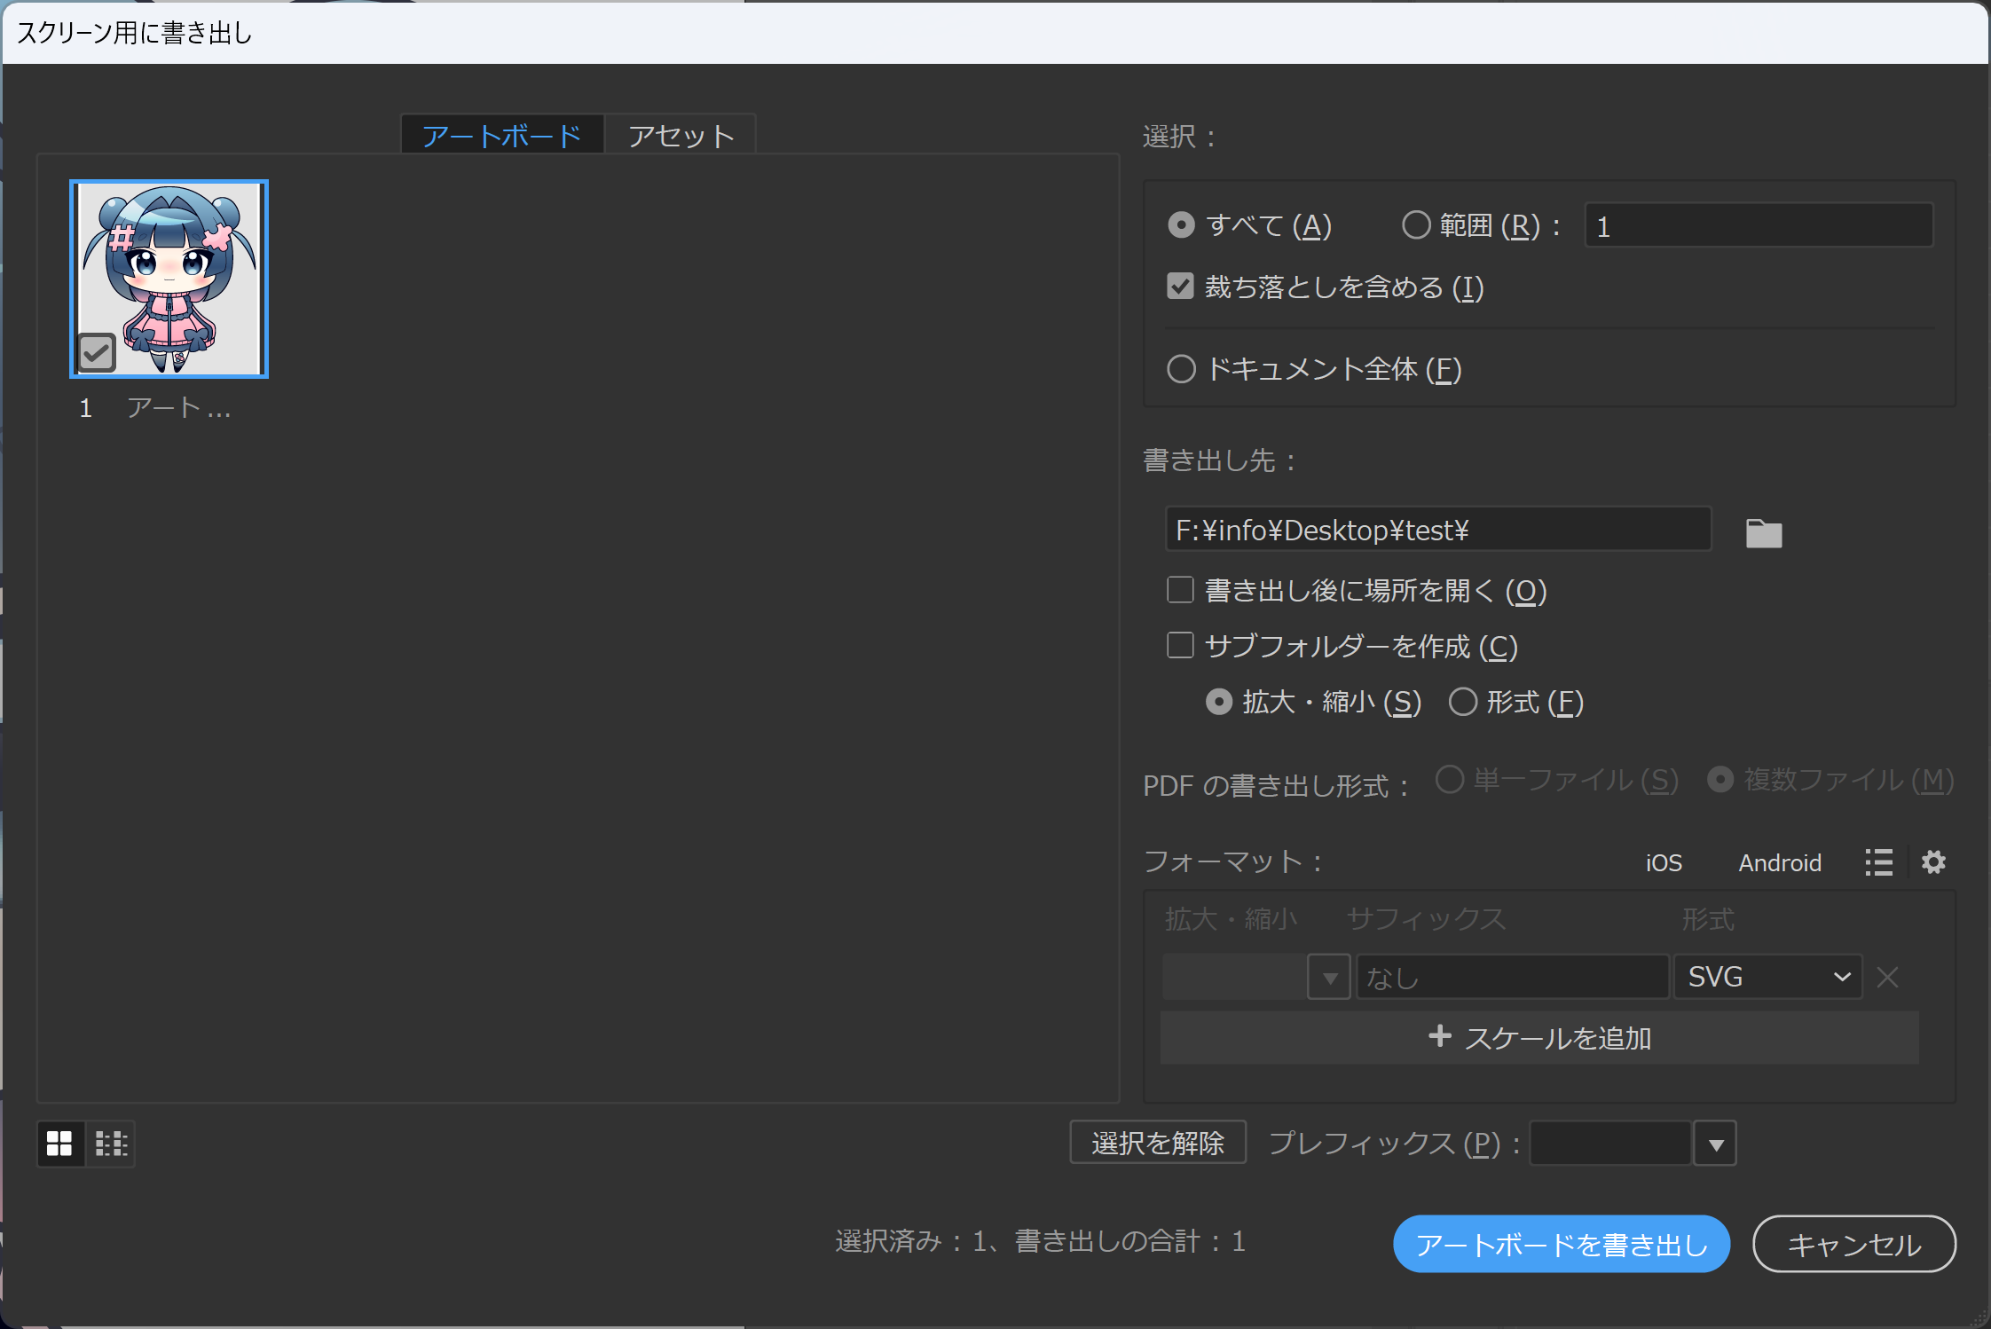Screen dimensions: 1991x1329
Task: Uncheck 裁ち落としを含める option
Action: tap(1180, 287)
